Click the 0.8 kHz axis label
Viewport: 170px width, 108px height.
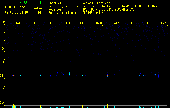(x=2, y=76)
